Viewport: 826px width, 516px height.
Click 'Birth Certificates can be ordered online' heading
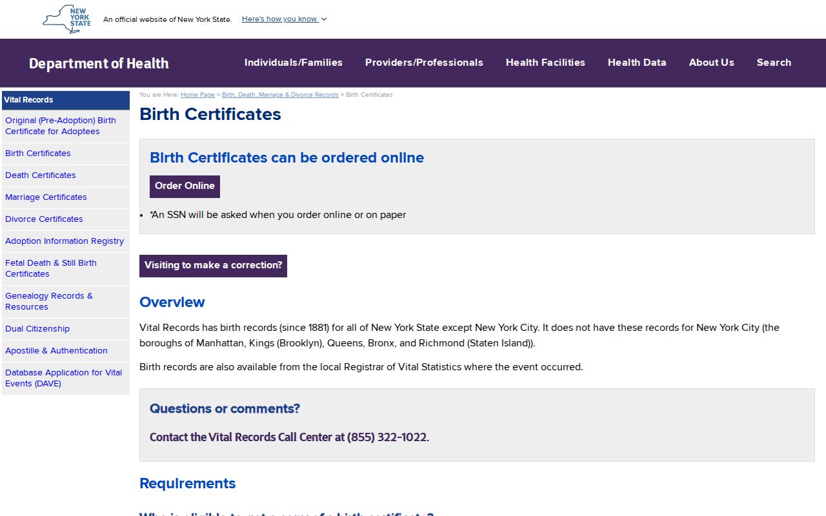click(x=287, y=158)
